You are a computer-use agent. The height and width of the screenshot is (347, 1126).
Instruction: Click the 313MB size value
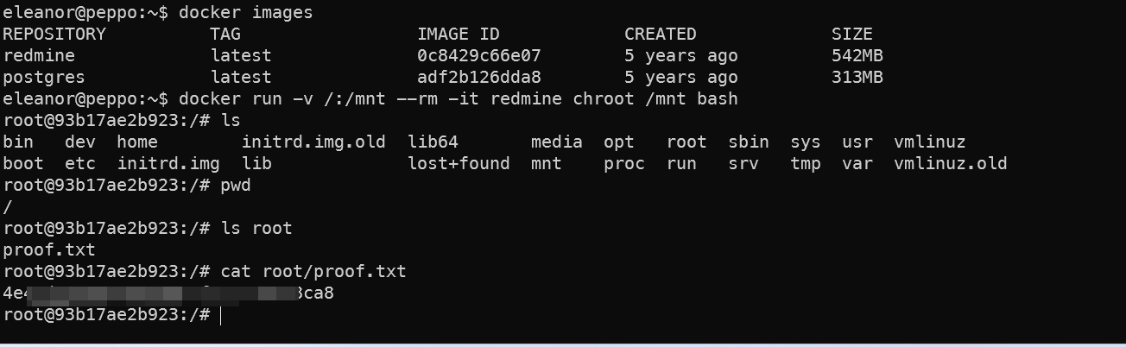pos(857,78)
